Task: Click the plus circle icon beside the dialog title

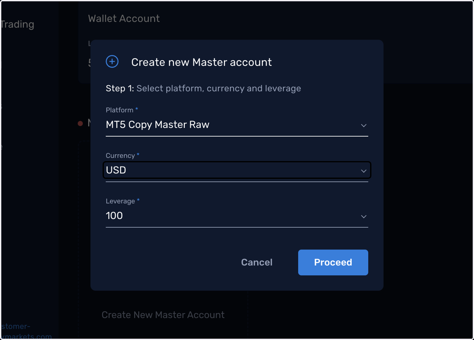Action: [112, 62]
